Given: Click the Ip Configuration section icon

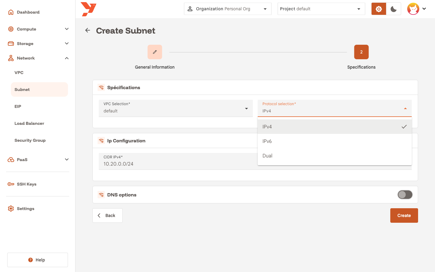Looking at the screenshot, I should [x=101, y=141].
